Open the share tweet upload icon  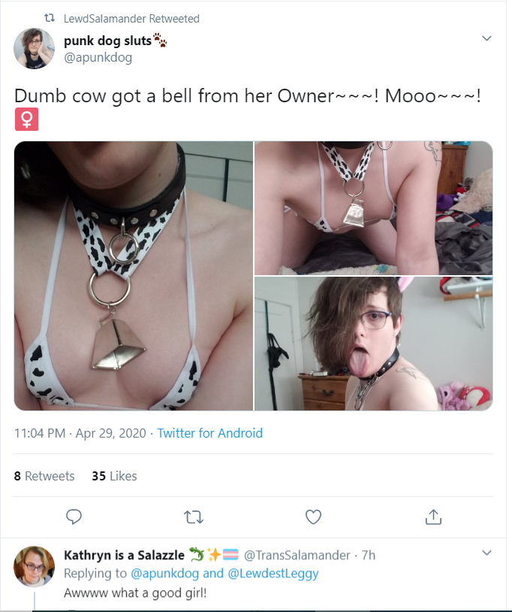coord(433,517)
